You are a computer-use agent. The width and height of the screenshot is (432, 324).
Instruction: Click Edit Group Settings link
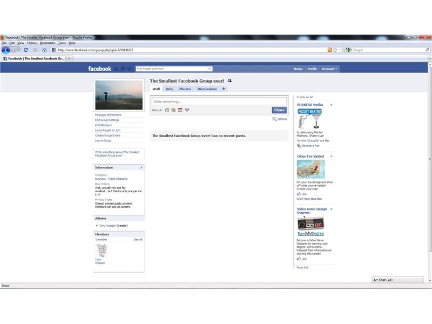(107, 120)
